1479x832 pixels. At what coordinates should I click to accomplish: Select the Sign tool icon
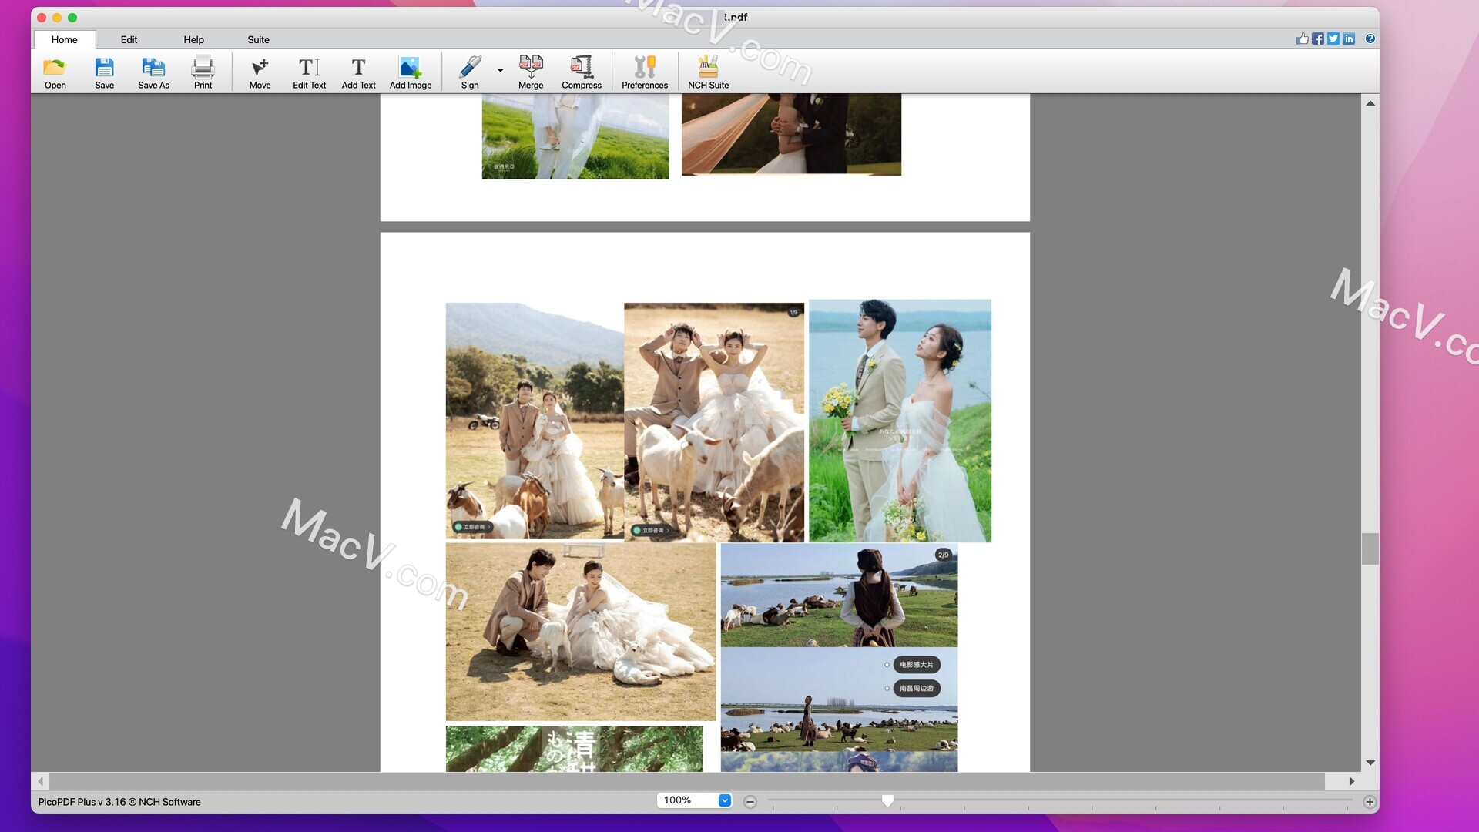[468, 70]
